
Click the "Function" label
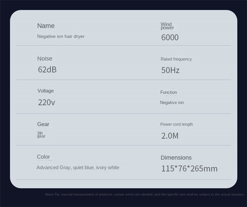168,92
